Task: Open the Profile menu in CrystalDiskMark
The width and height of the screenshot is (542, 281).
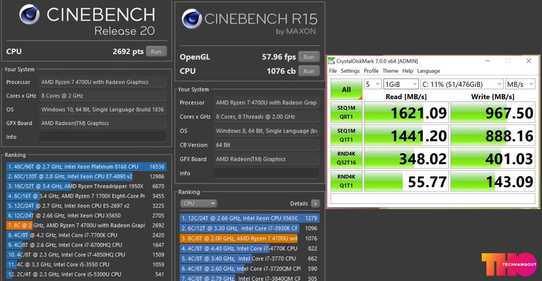Action: click(371, 71)
